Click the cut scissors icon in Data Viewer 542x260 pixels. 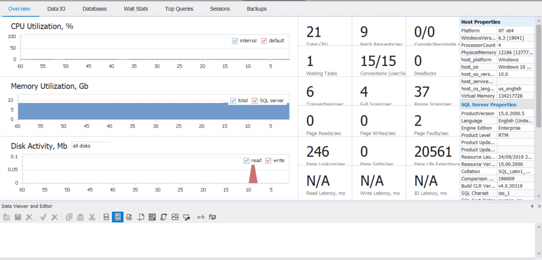point(91,217)
